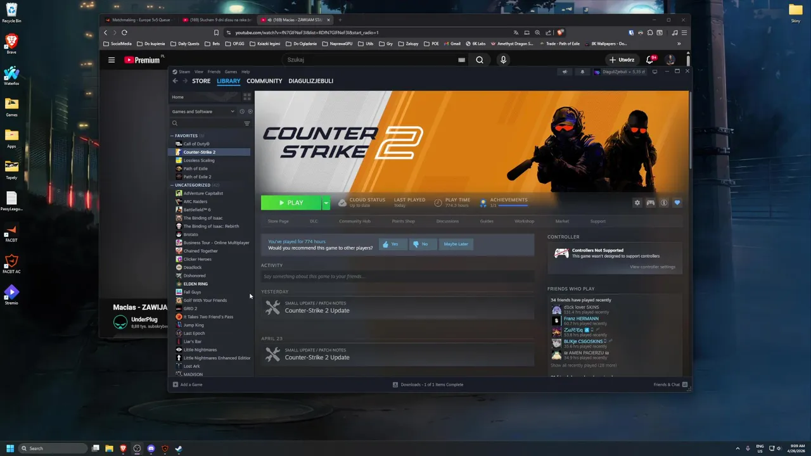Open the Steam announcements megaphone icon
The width and height of the screenshot is (811, 456).
(565, 72)
